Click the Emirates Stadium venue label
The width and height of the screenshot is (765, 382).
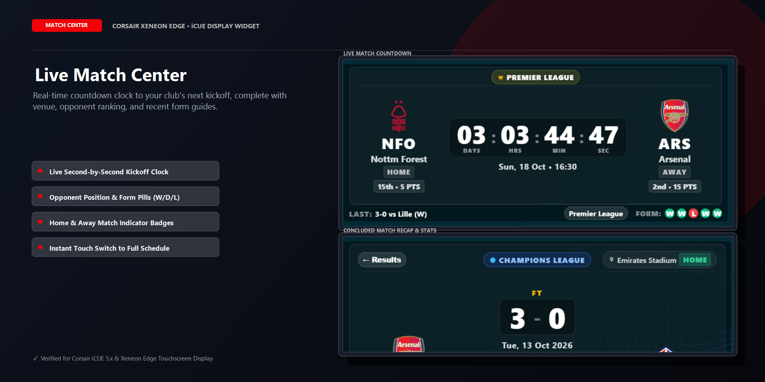647,260
